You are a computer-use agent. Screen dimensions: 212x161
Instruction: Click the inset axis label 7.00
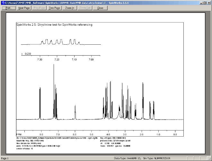91,59
